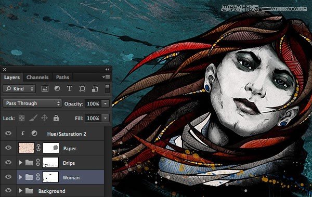312x197 pixels.
Task: Select the Paper layer thumbnail
Action: pyautogui.click(x=27, y=148)
